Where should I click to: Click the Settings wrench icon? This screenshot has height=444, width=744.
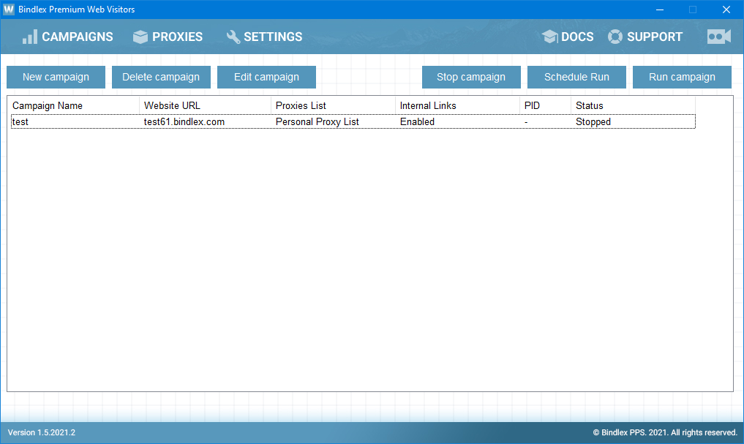pos(233,37)
